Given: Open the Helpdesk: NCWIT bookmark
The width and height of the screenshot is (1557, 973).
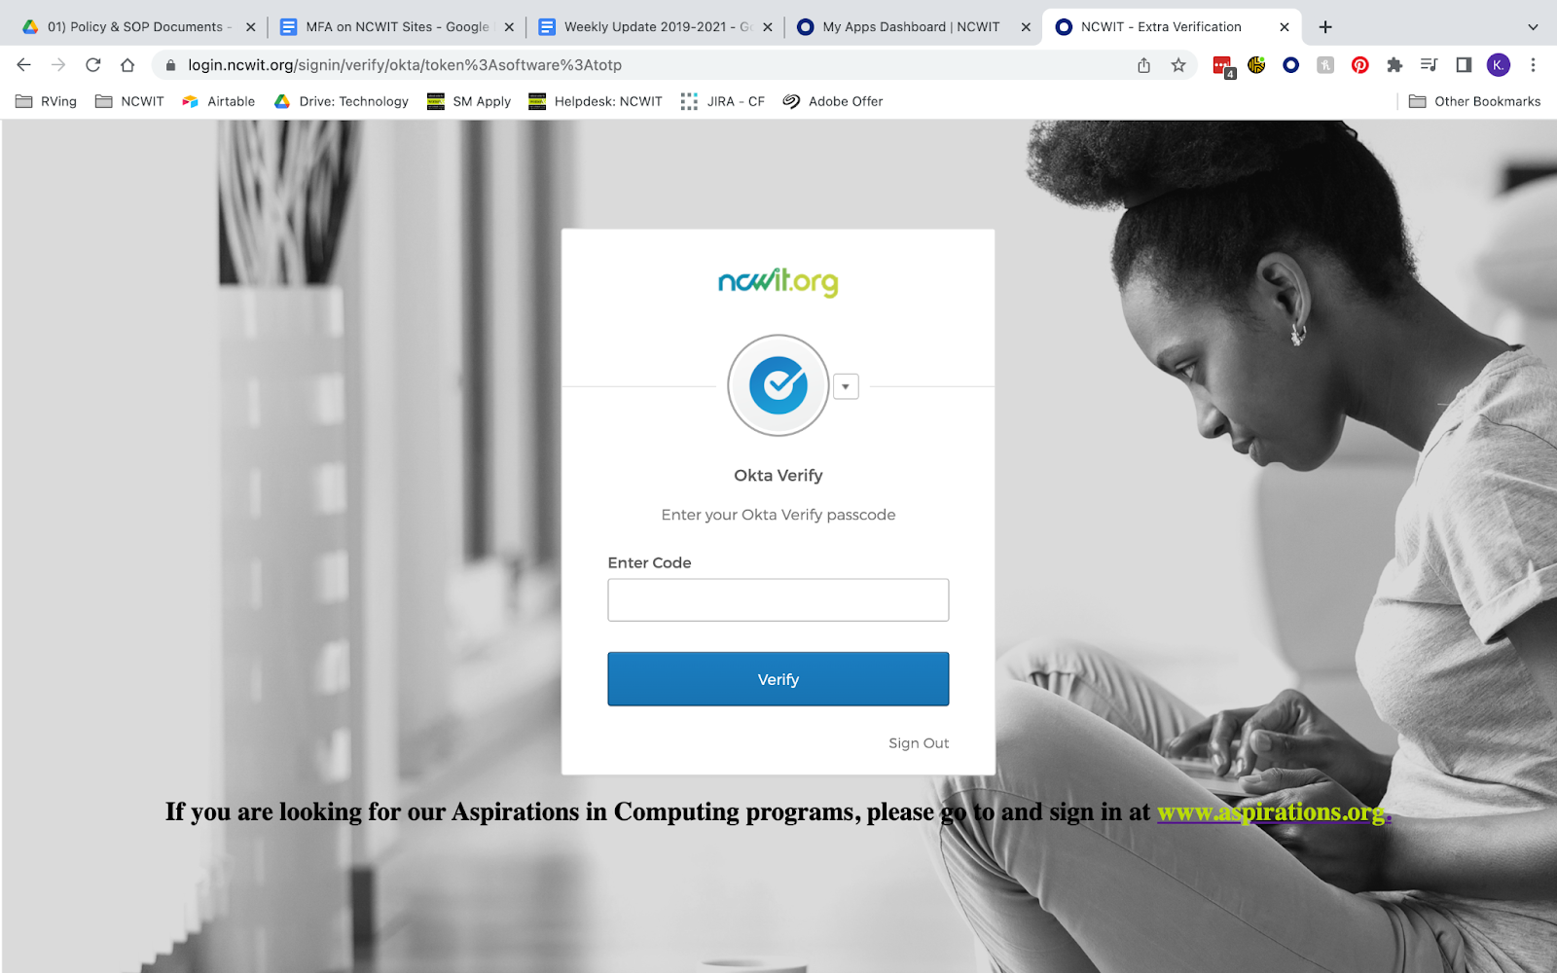Looking at the screenshot, I should tap(596, 101).
